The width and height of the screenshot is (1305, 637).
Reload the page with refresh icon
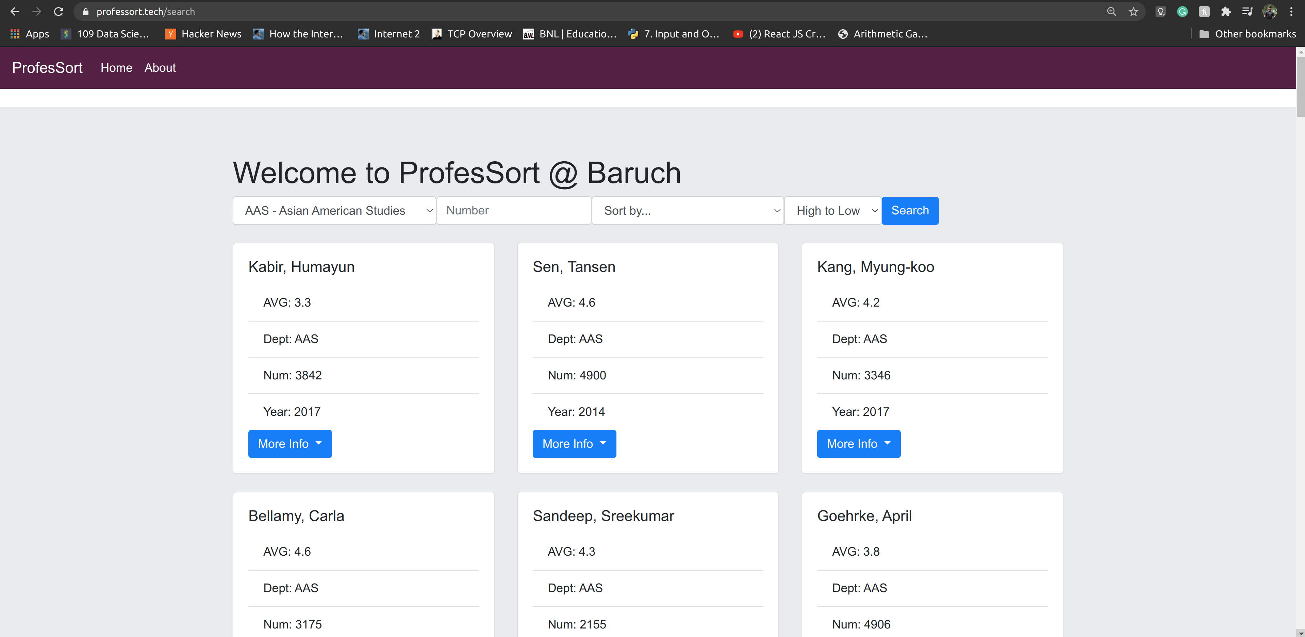click(x=59, y=11)
